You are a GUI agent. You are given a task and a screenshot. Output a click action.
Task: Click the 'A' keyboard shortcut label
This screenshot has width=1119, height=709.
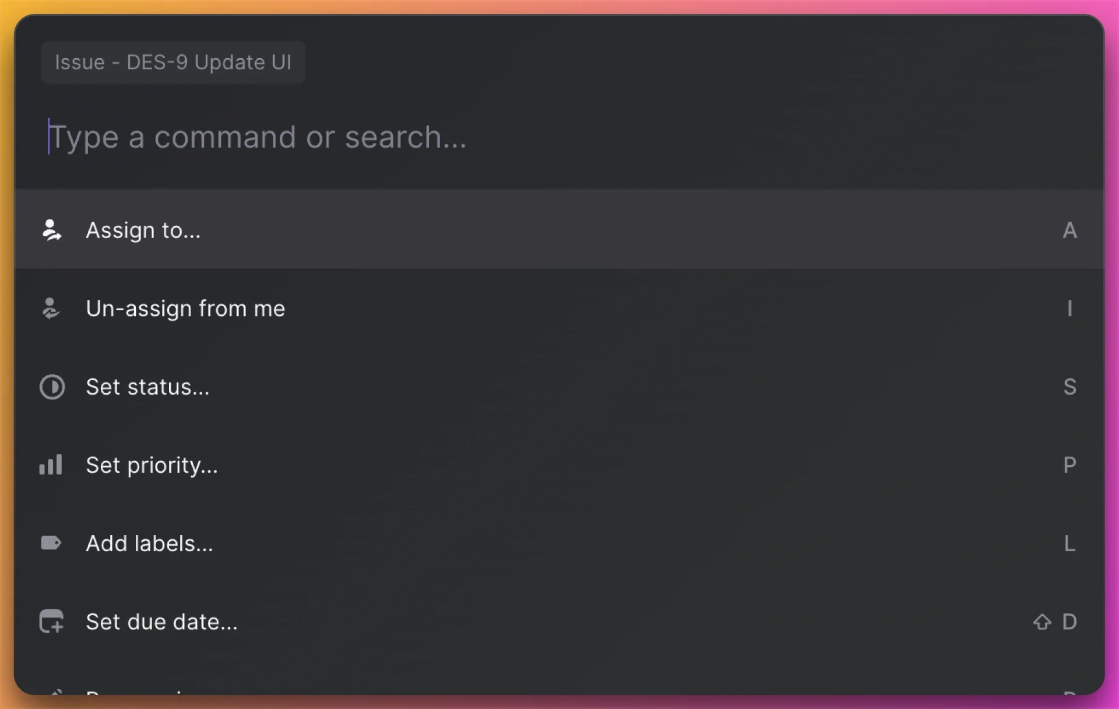click(1069, 230)
